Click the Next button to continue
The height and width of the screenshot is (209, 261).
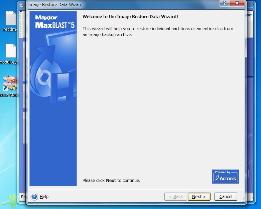point(199,197)
